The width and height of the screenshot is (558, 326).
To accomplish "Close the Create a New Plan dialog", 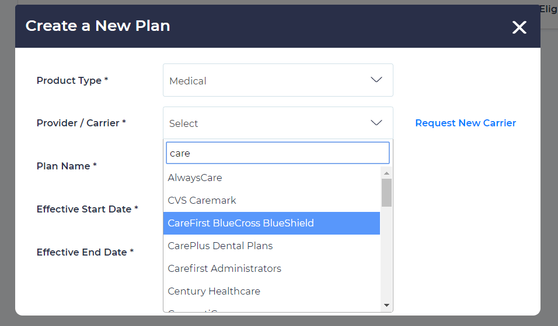I will [x=519, y=27].
